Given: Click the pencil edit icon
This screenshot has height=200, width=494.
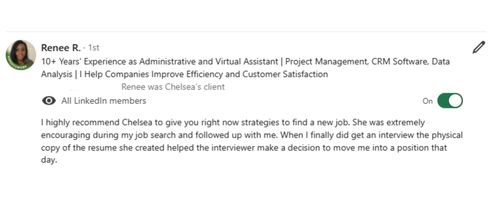Looking at the screenshot, I should 478,47.
